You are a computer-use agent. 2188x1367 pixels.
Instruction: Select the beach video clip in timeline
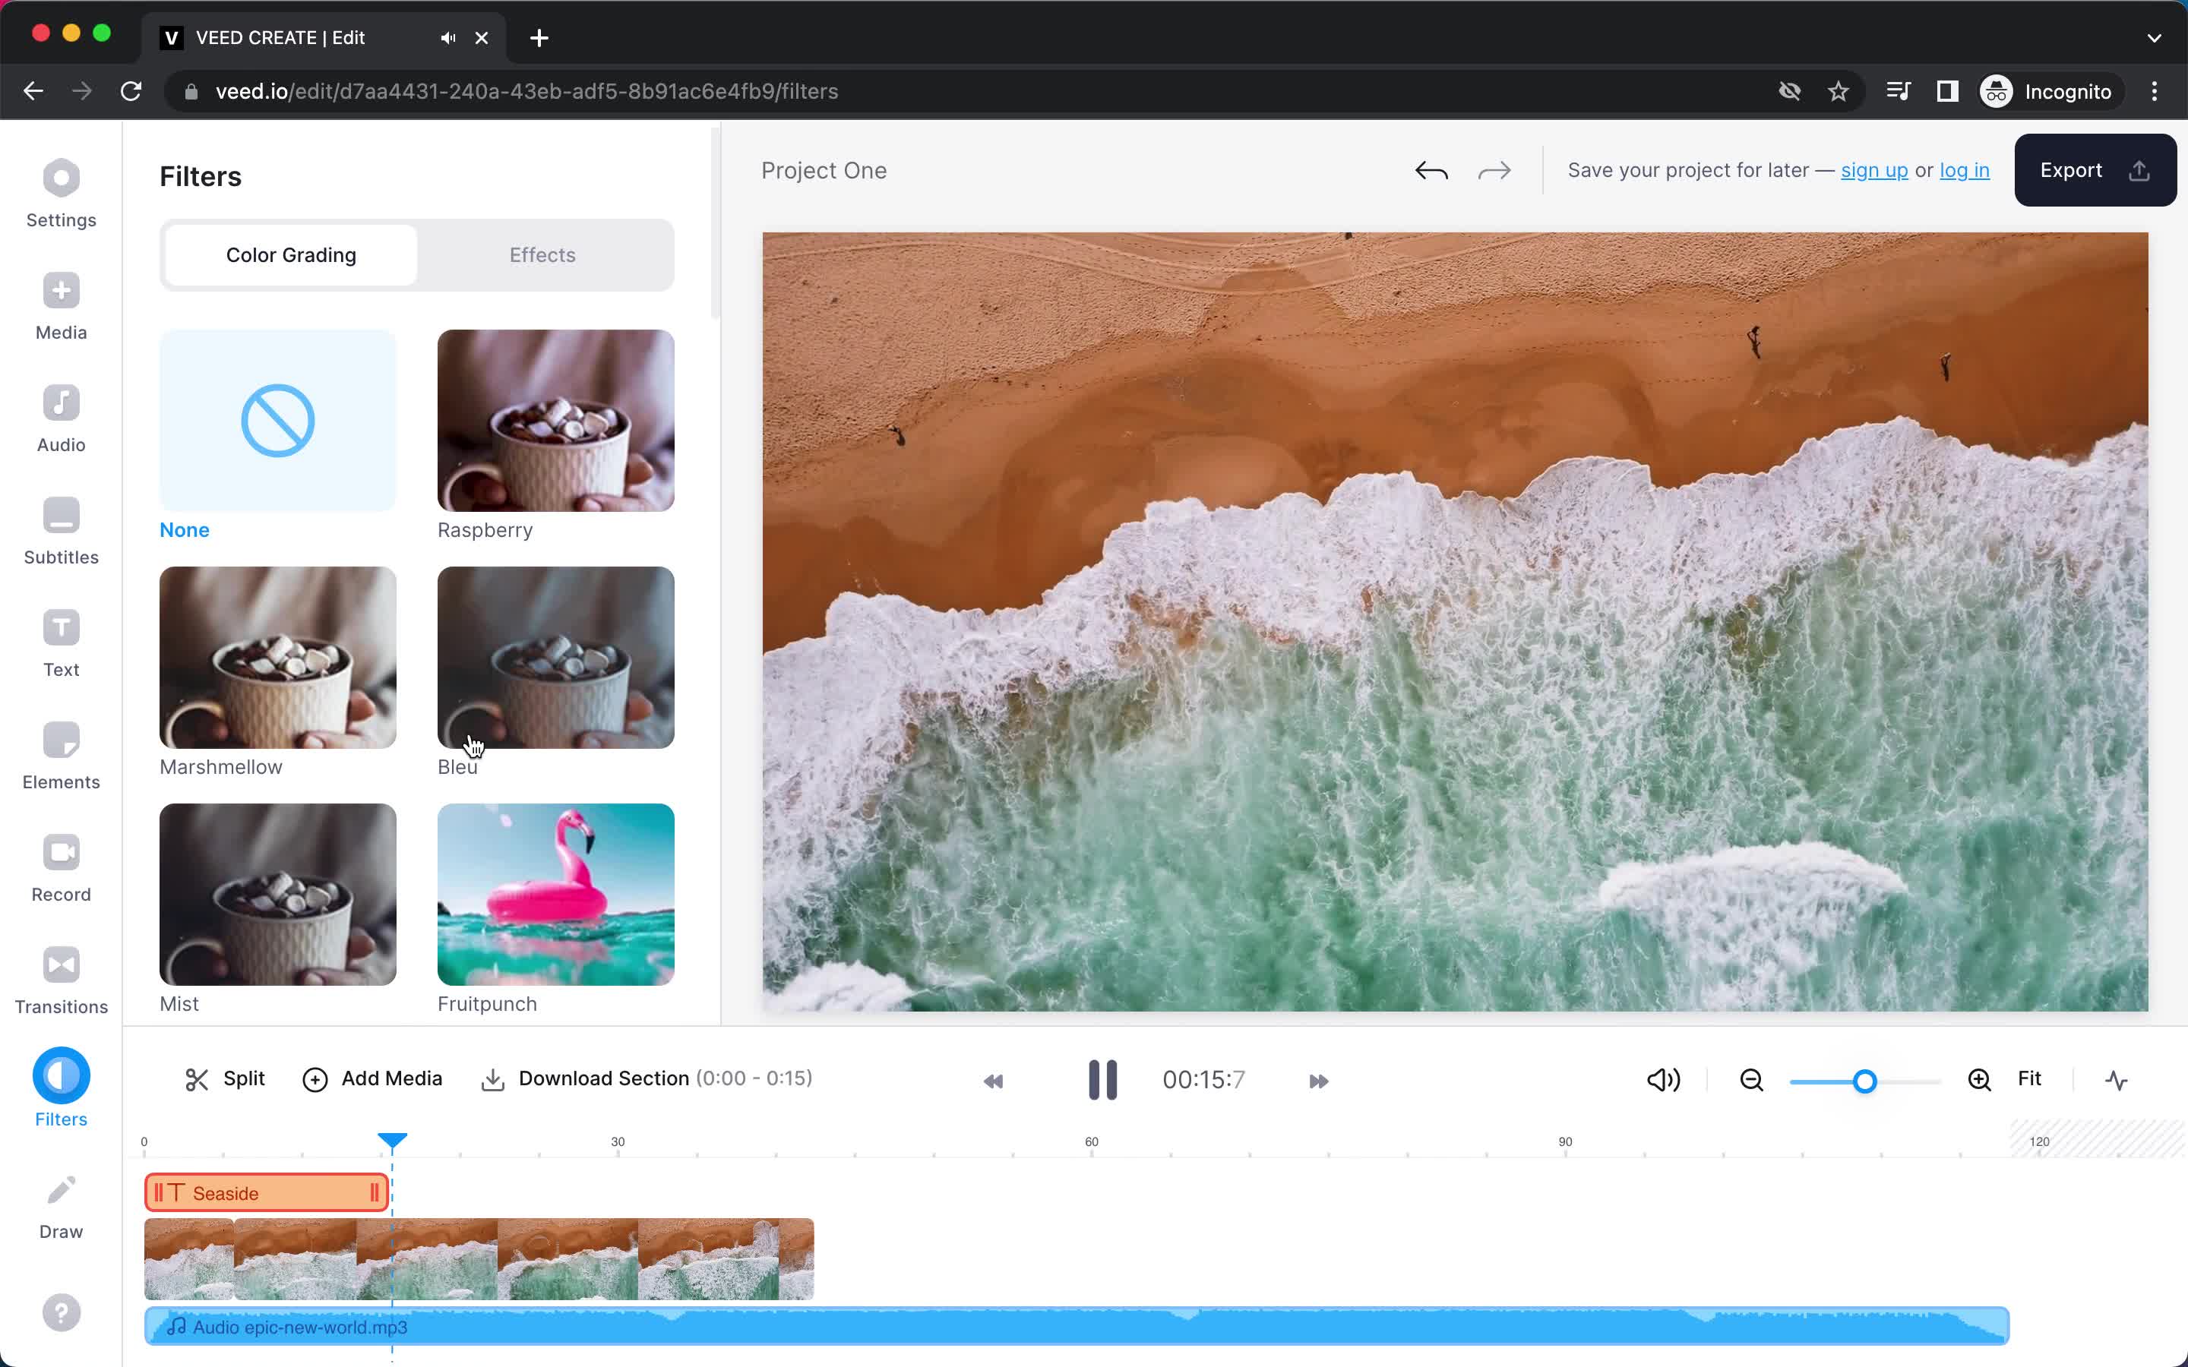pyautogui.click(x=479, y=1258)
